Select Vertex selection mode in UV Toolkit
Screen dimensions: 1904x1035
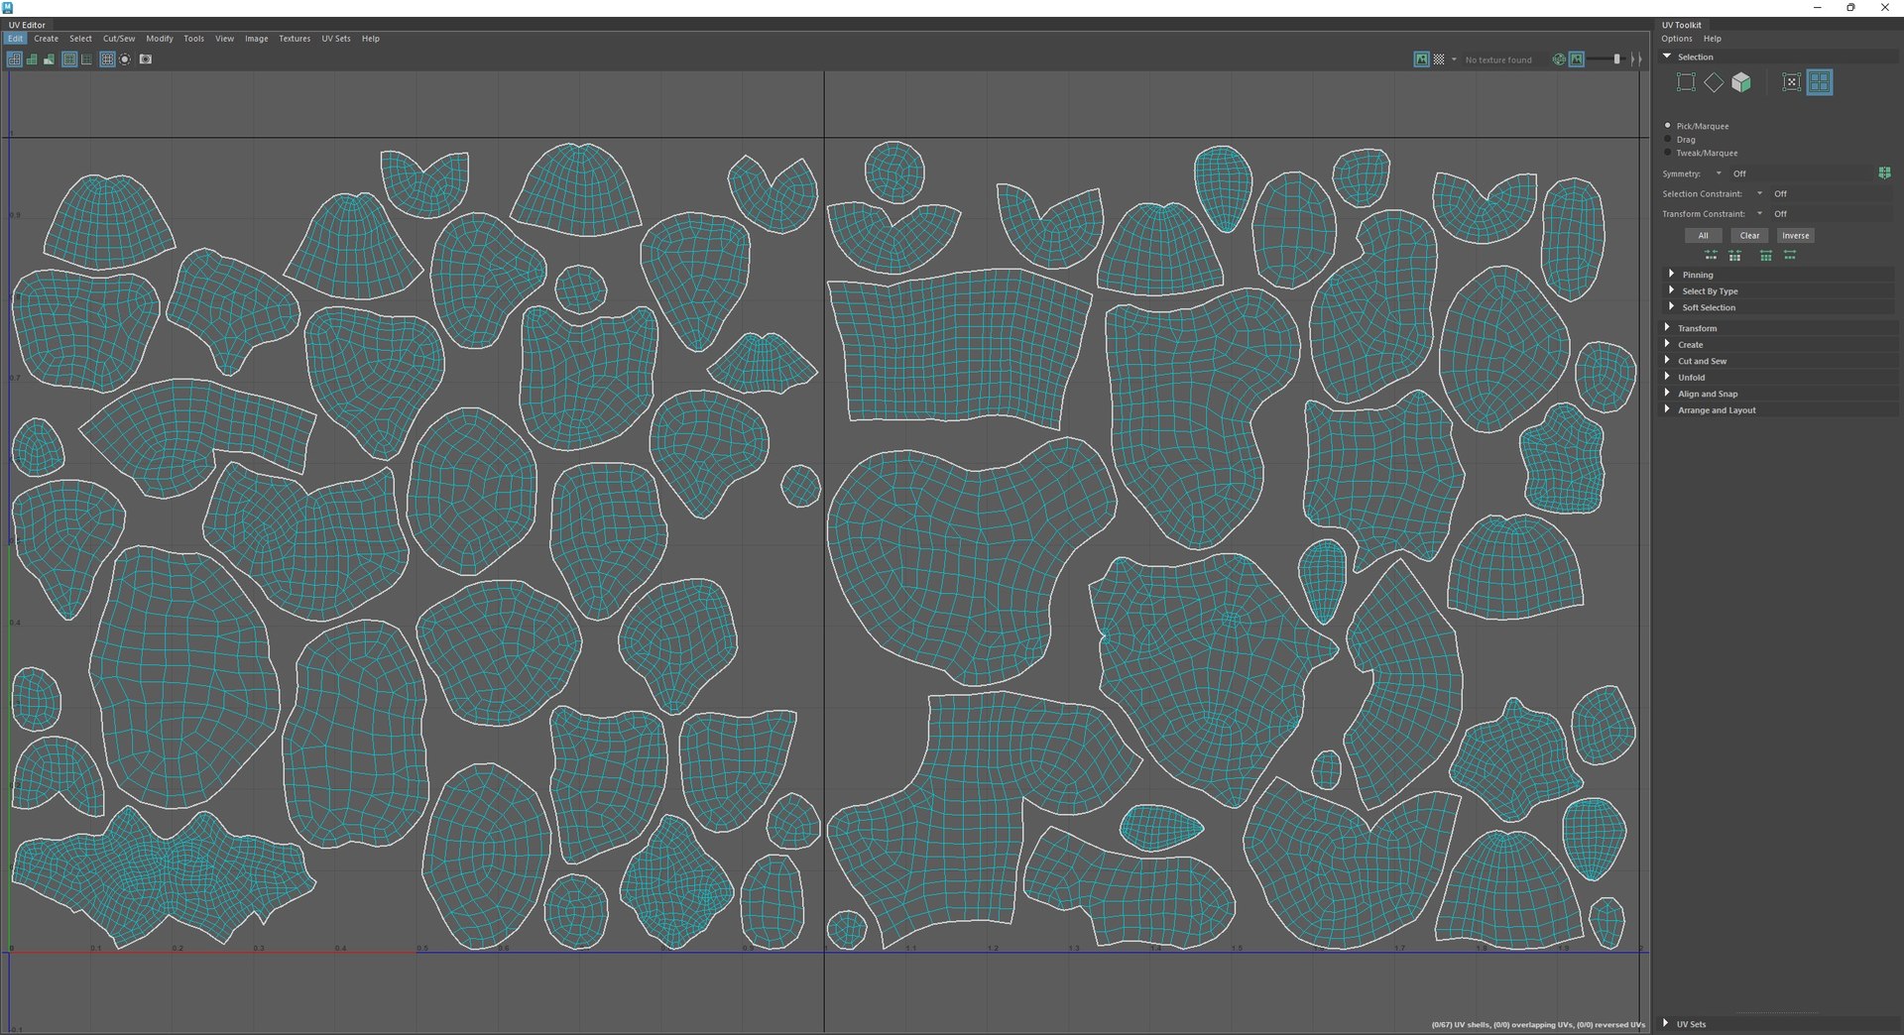(x=1686, y=82)
